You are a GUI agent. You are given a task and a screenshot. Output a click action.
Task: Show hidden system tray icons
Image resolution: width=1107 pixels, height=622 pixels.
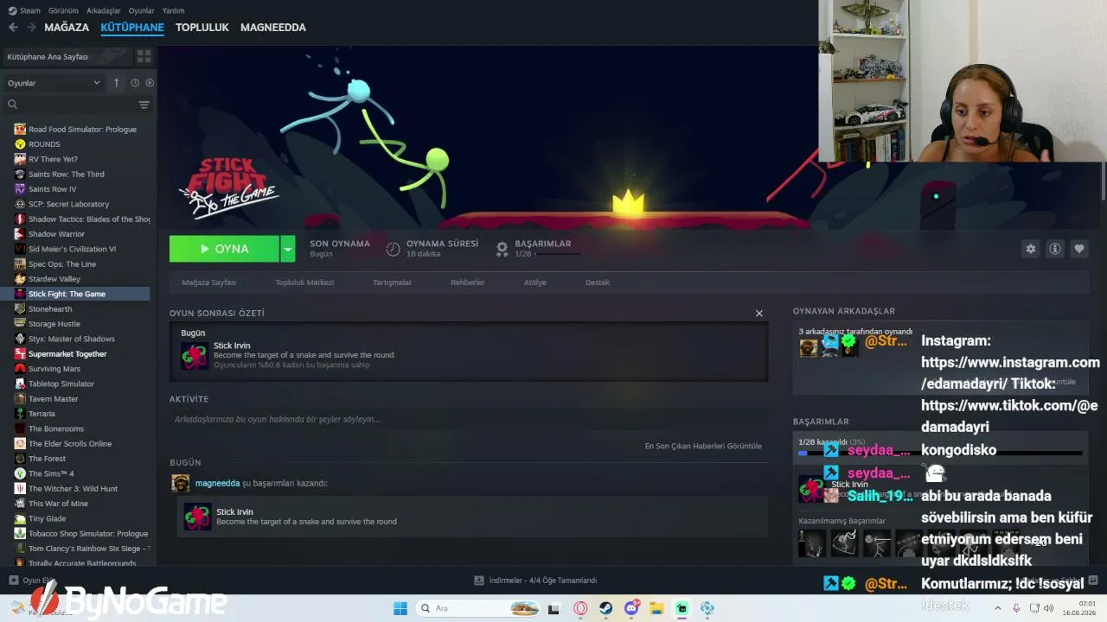pos(996,608)
